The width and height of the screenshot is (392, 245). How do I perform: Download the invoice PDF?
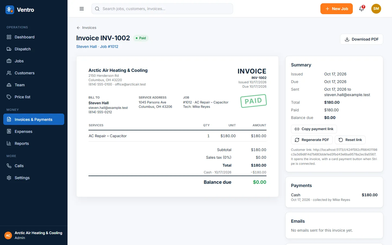pos(362,39)
